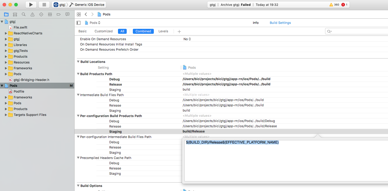388x191 pixels.
Task: Show Customized build settings
Action: coord(103,31)
